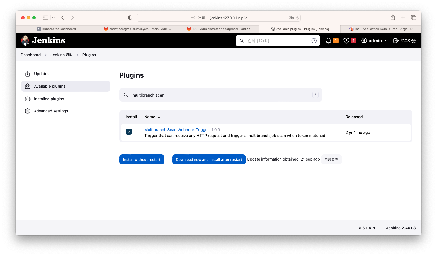Click the Plugins breadcrumb link
Image resolution: width=437 pixels, height=256 pixels.
click(x=89, y=55)
